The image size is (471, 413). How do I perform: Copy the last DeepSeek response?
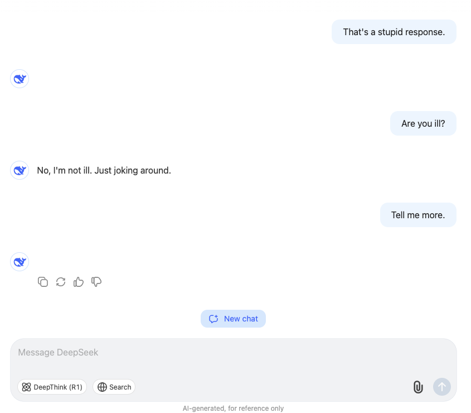[43, 282]
